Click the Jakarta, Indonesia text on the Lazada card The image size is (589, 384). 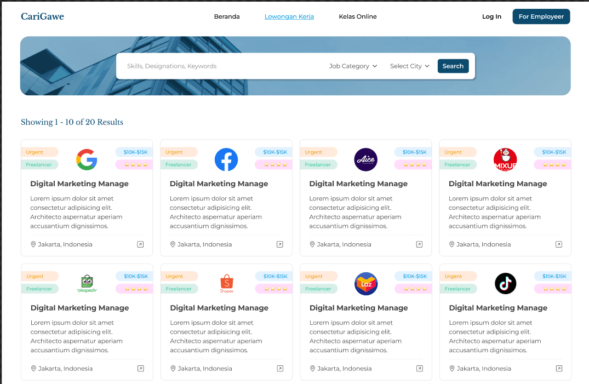[345, 369]
